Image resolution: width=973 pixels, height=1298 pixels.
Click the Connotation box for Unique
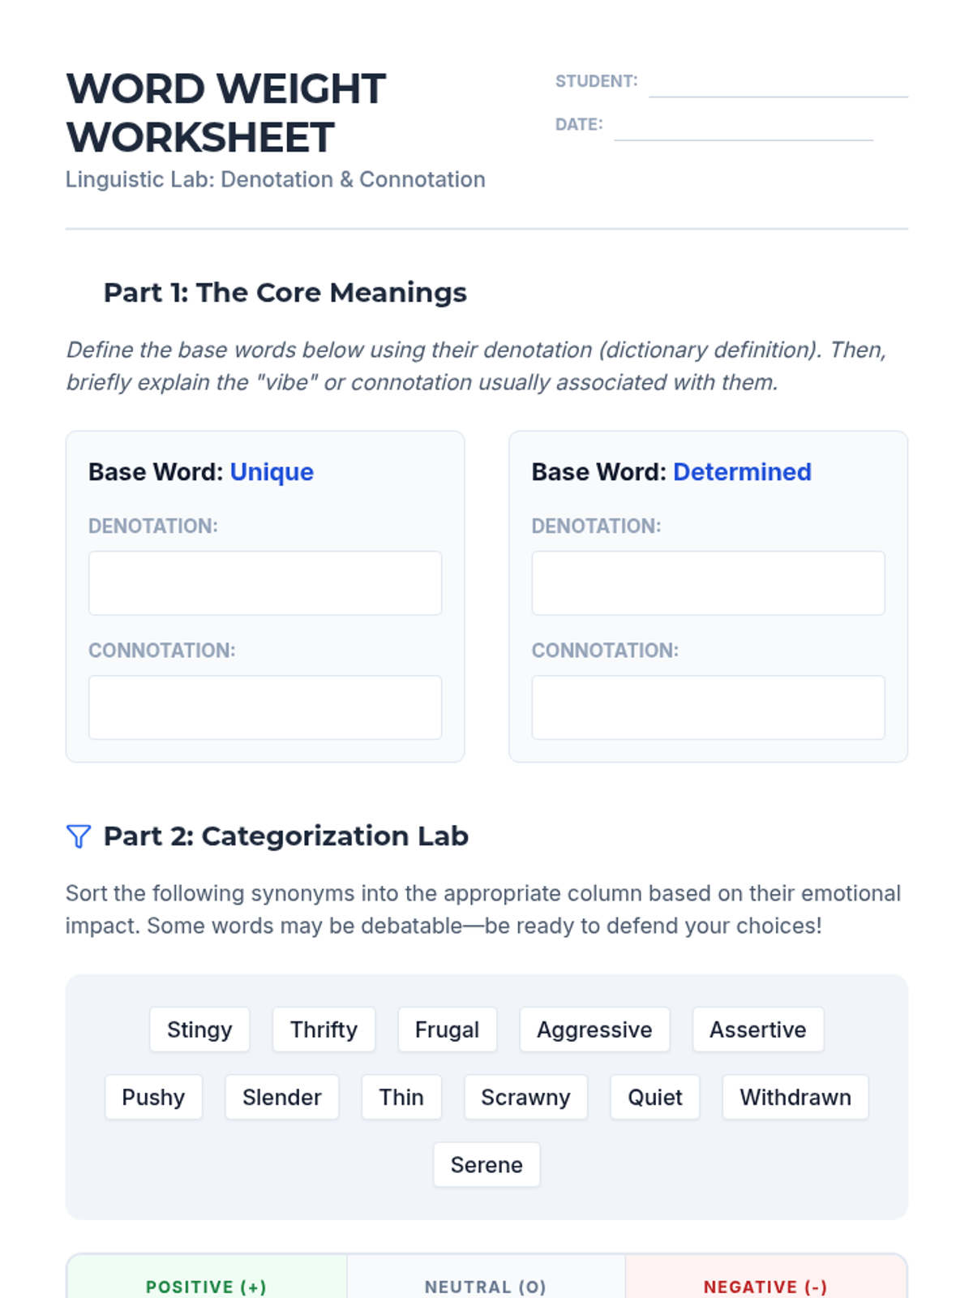tap(265, 707)
